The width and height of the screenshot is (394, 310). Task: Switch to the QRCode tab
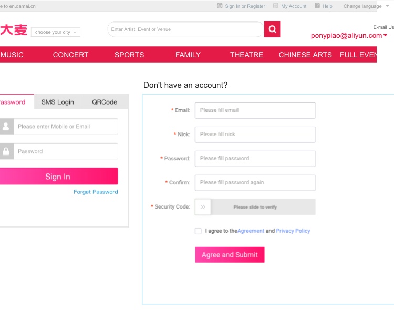point(105,102)
